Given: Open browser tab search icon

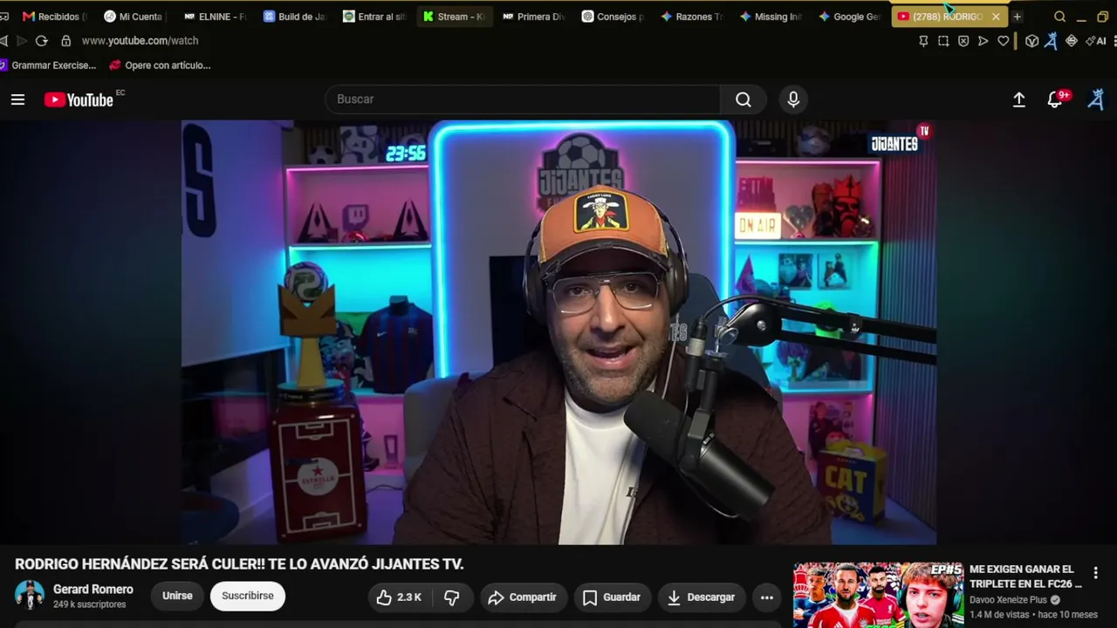Looking at the screenshot, I should 1059,17.
